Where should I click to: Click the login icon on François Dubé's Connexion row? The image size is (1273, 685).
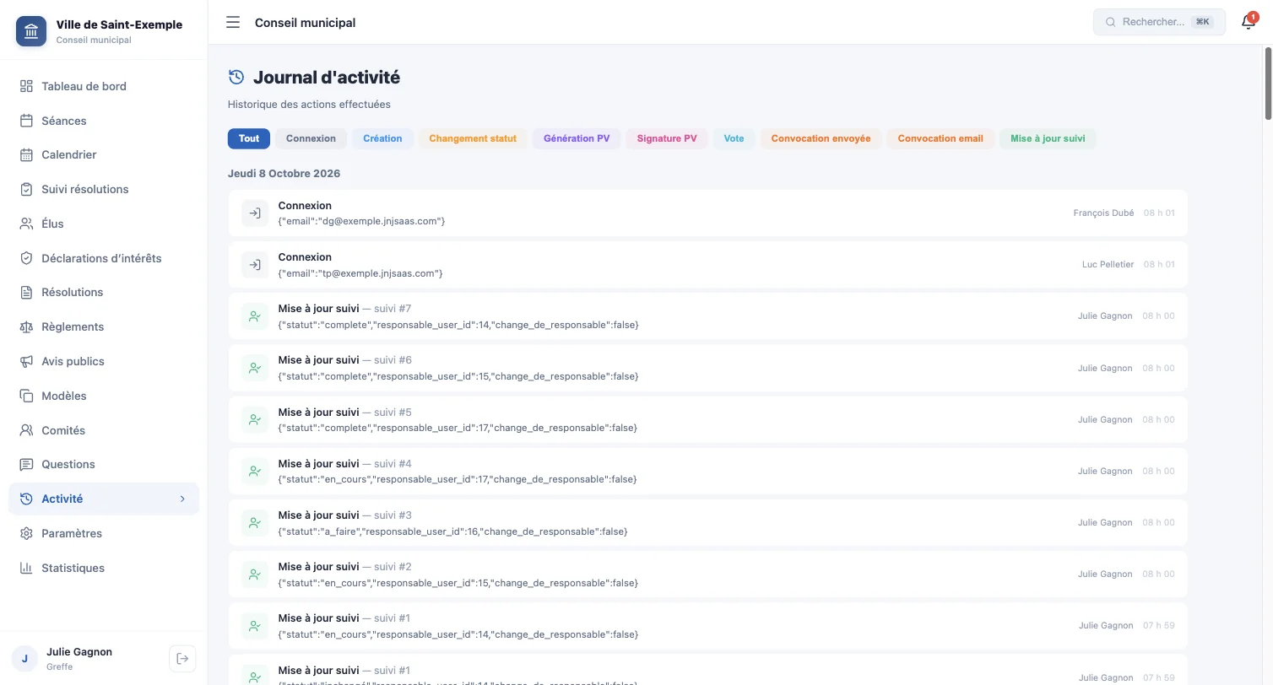[x=255, y=213]
